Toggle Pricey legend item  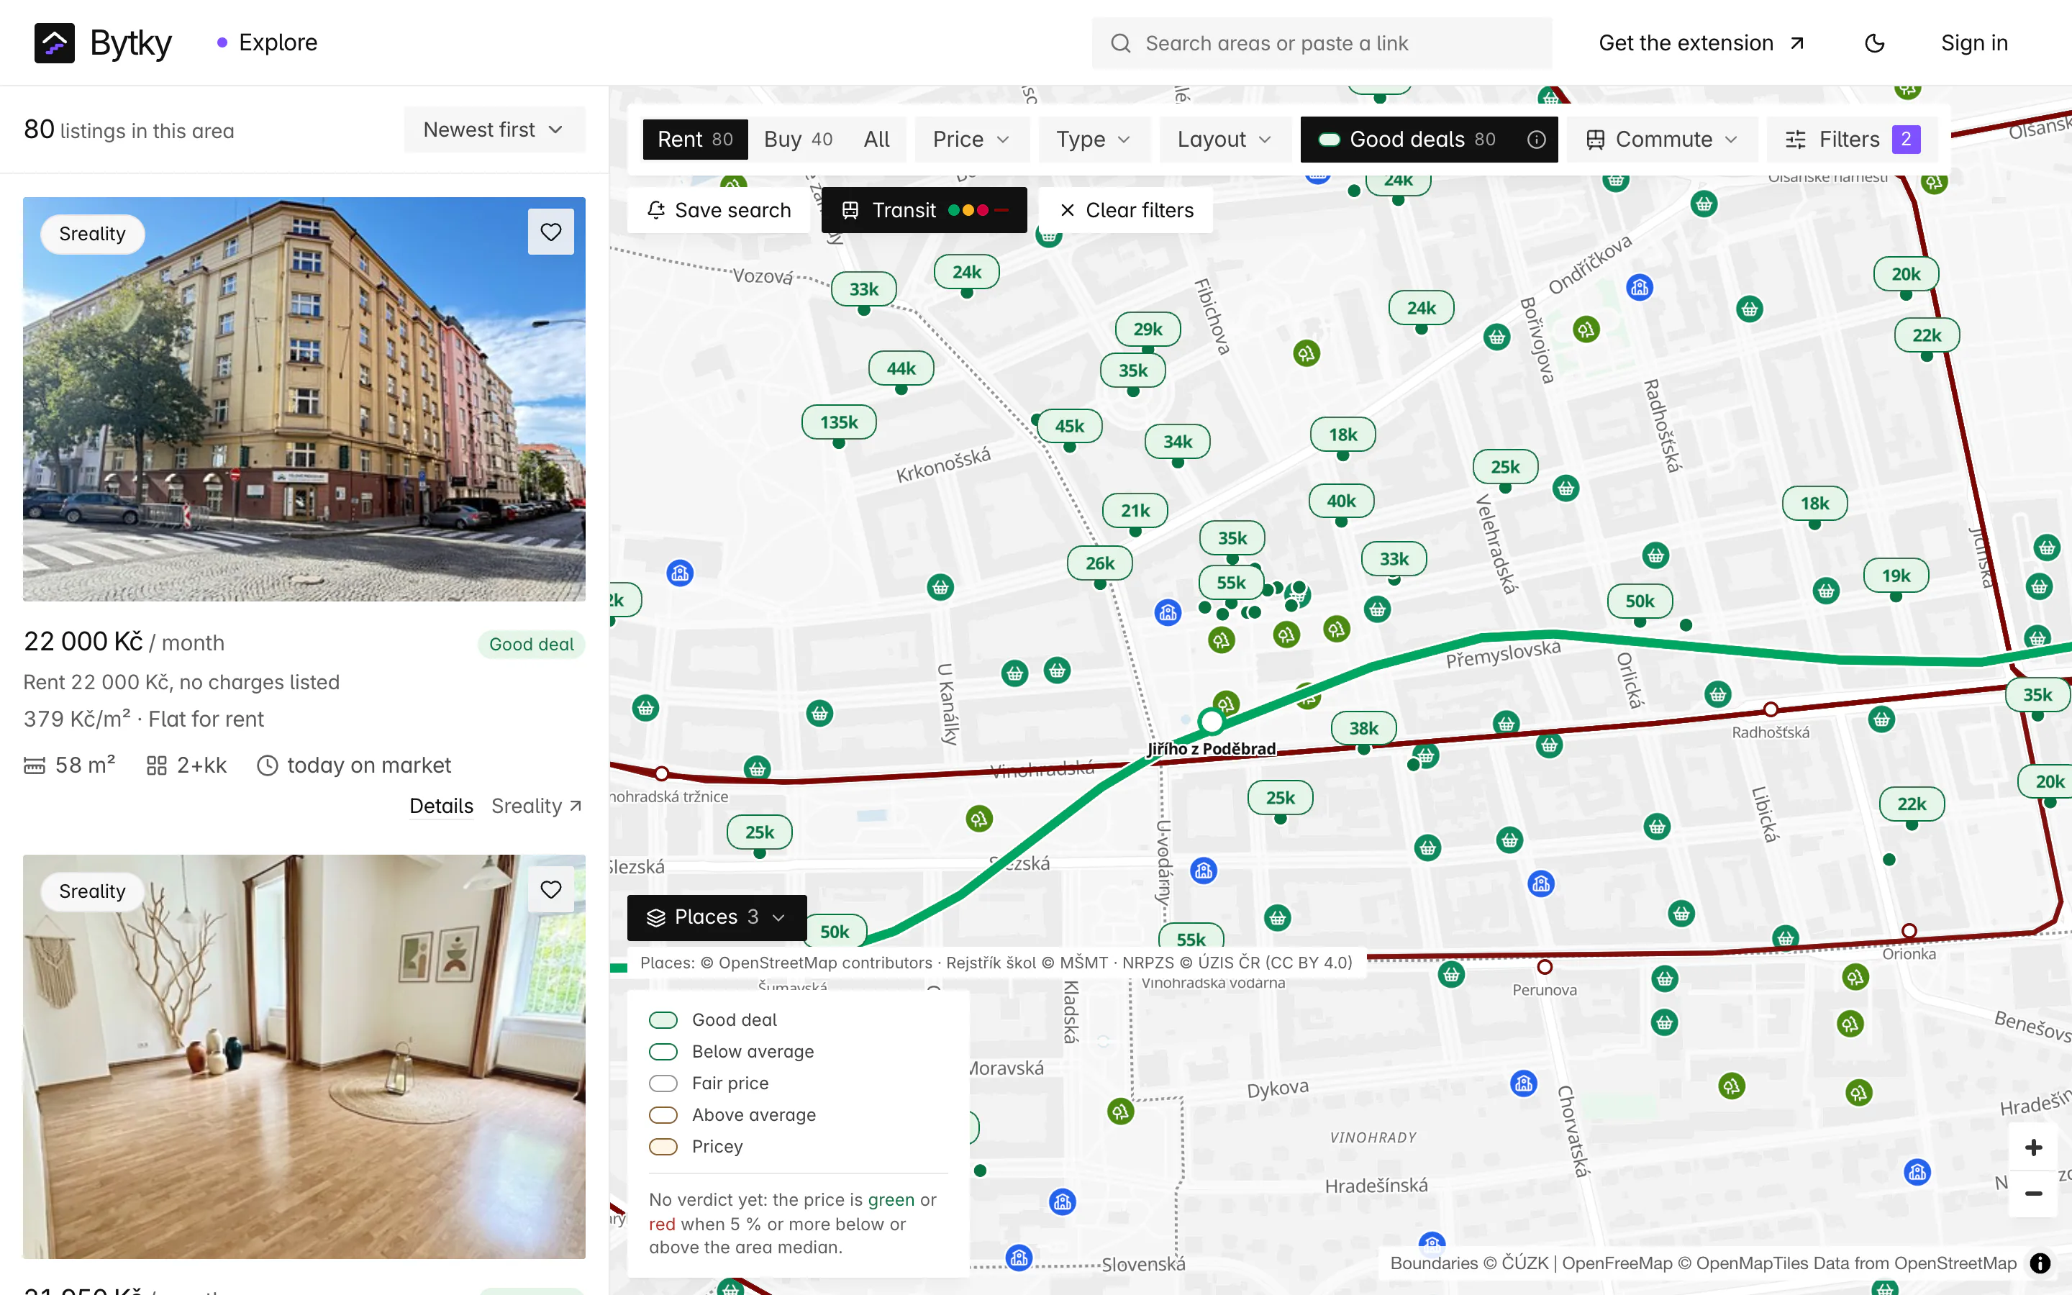pos(696,1147)
